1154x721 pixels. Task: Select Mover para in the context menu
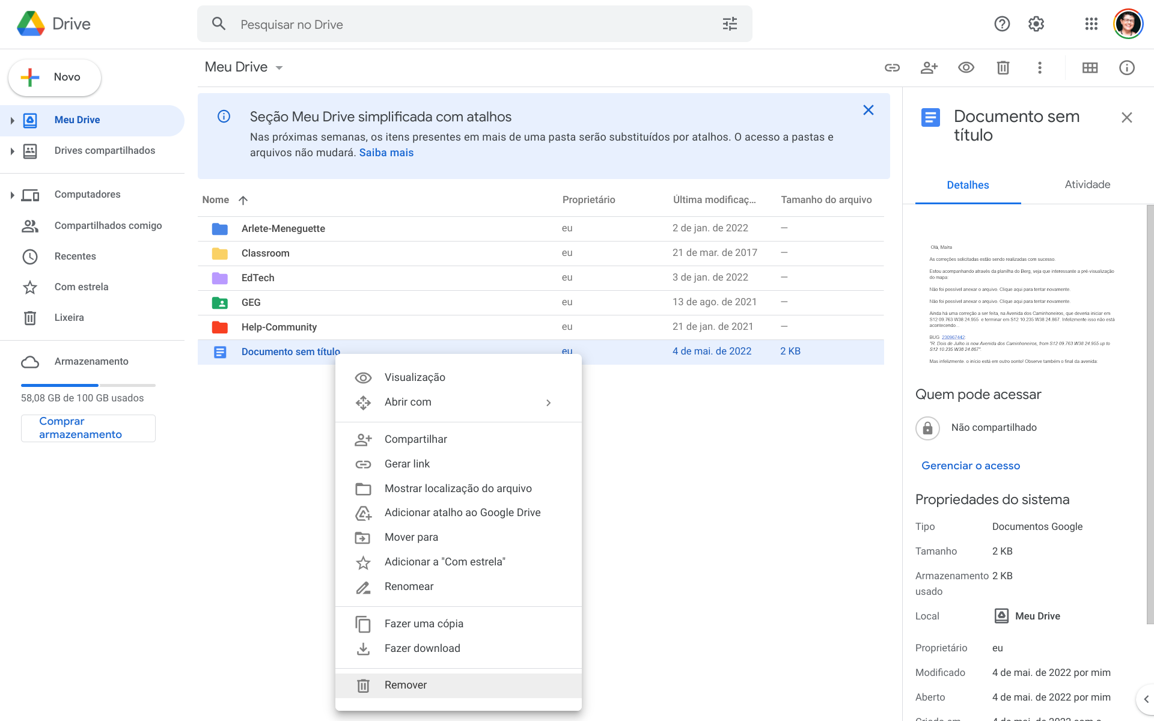[459, 537]
